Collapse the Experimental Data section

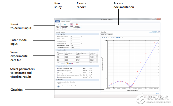tap(56, 50)
